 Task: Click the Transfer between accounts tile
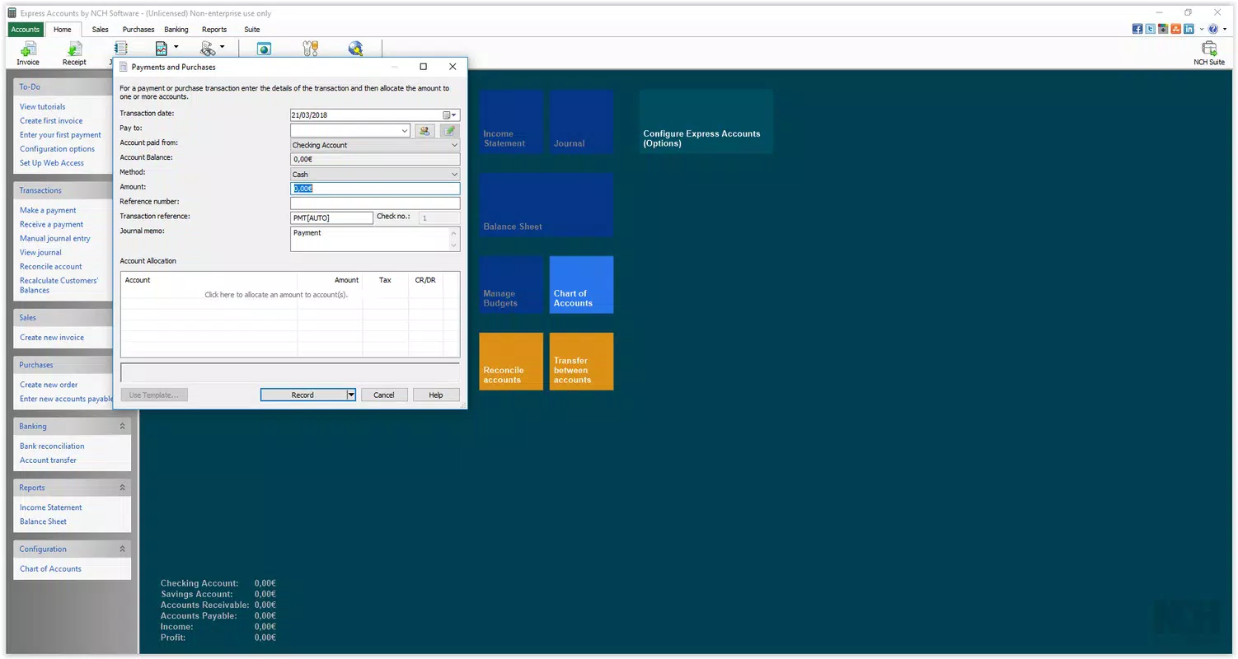click(x=582, y=362)
